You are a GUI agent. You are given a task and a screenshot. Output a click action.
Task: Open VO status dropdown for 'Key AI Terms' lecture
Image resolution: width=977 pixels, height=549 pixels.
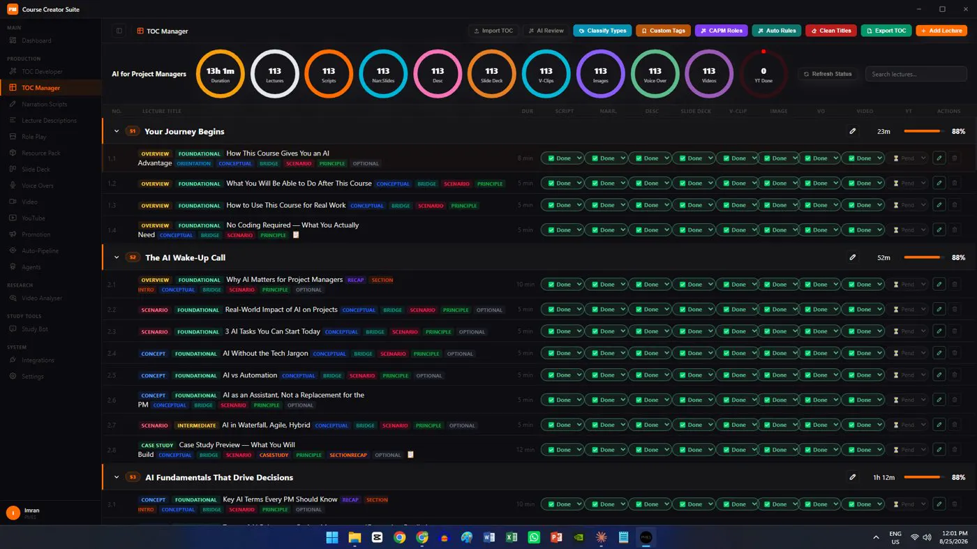(819, 504)
